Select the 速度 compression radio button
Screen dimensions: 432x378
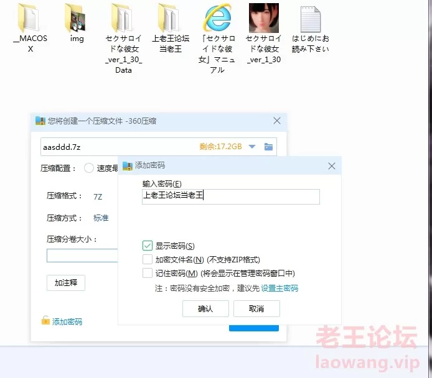pyautogui.click(x=88, y=168)
